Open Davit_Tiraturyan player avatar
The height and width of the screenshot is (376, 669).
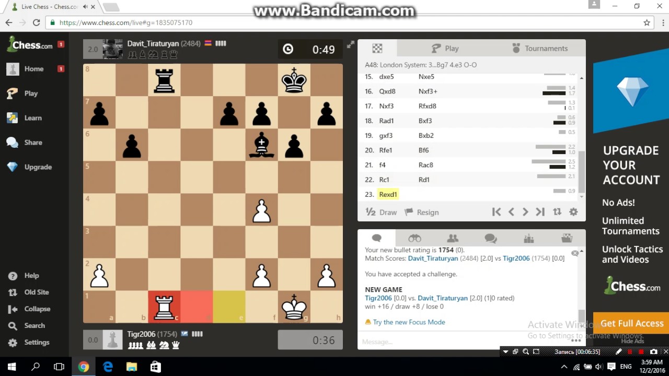[x=112, y=49]
